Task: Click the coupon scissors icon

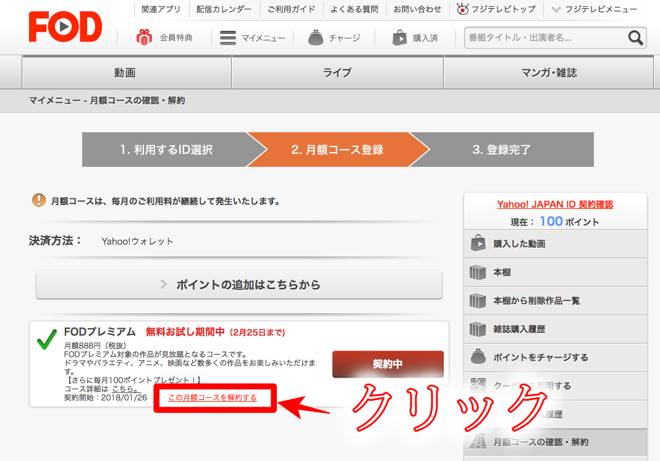Action: pyautogui.click(x=478, y=385)
